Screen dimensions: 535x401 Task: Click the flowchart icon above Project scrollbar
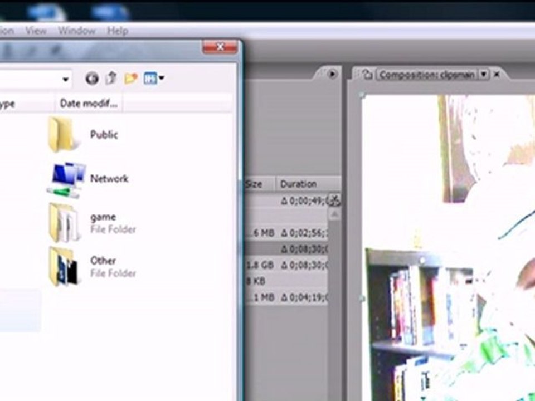tap(334, 200)
